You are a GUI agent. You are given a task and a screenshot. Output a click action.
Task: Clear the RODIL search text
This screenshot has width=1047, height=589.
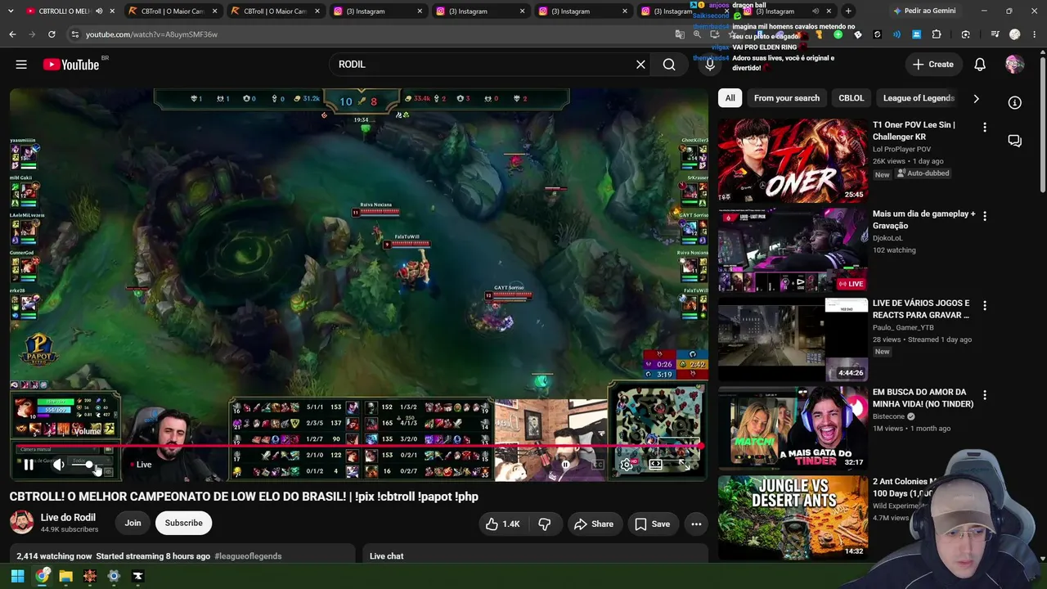[x=640, y=65]
